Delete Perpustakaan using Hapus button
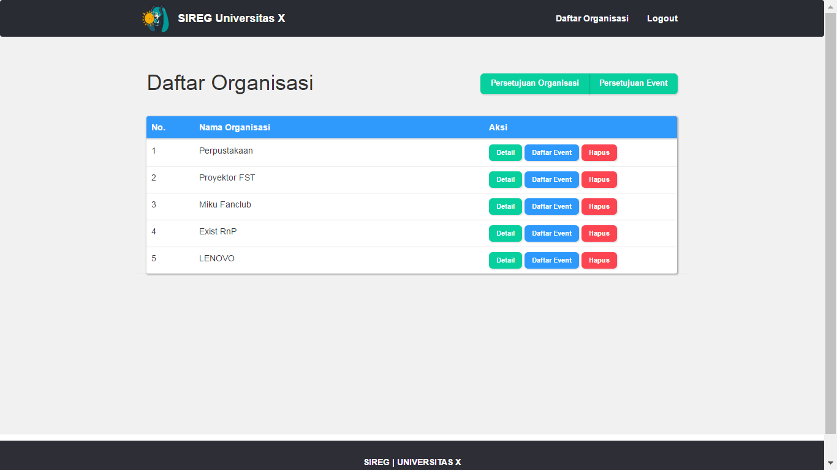 pos(599,152)
